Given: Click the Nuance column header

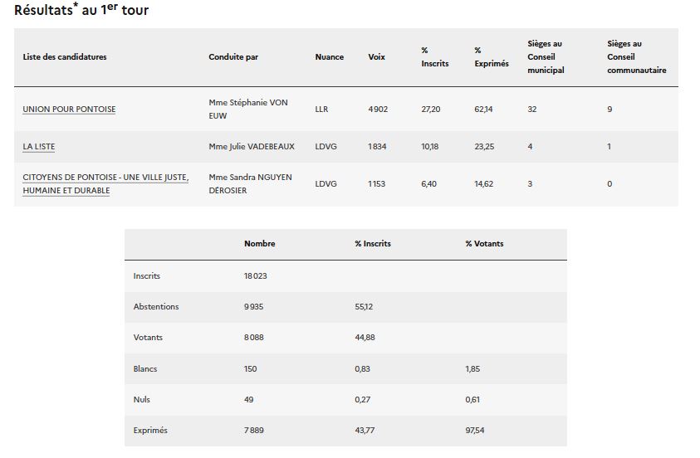Looking at the screenshot, I should (330, 57).
